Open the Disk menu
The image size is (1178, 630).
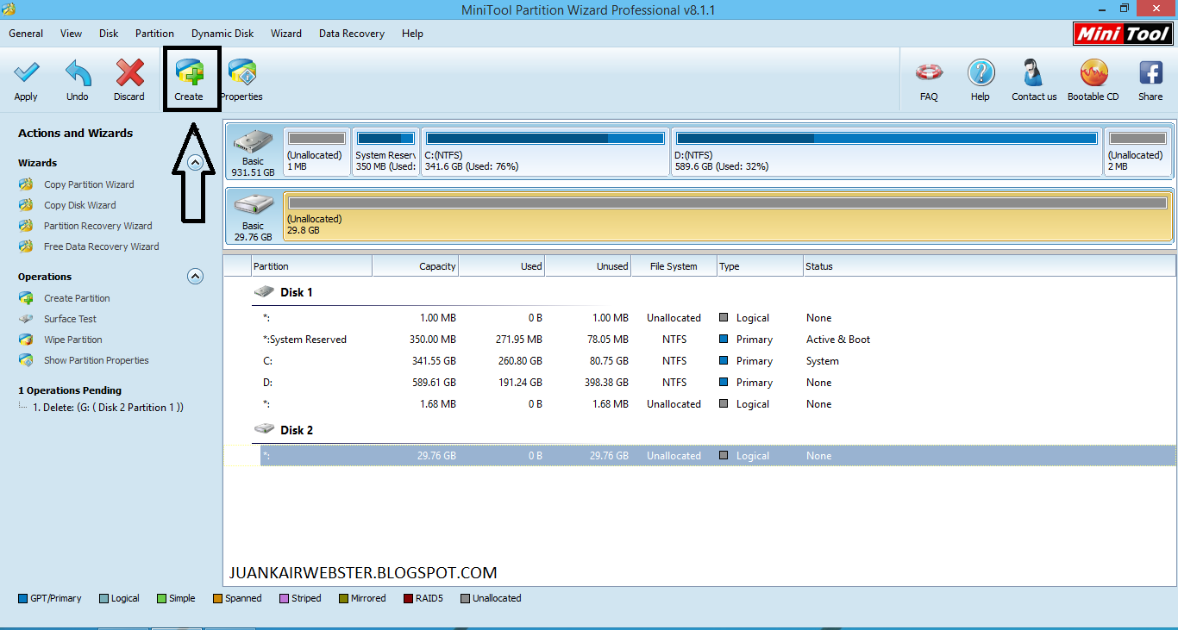click(109, 34)
